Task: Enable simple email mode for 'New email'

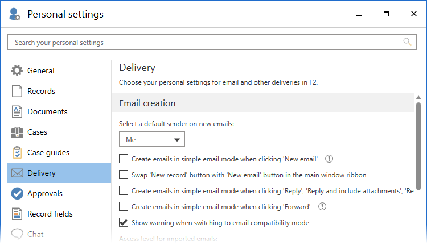Action: [x=124, y=159]
